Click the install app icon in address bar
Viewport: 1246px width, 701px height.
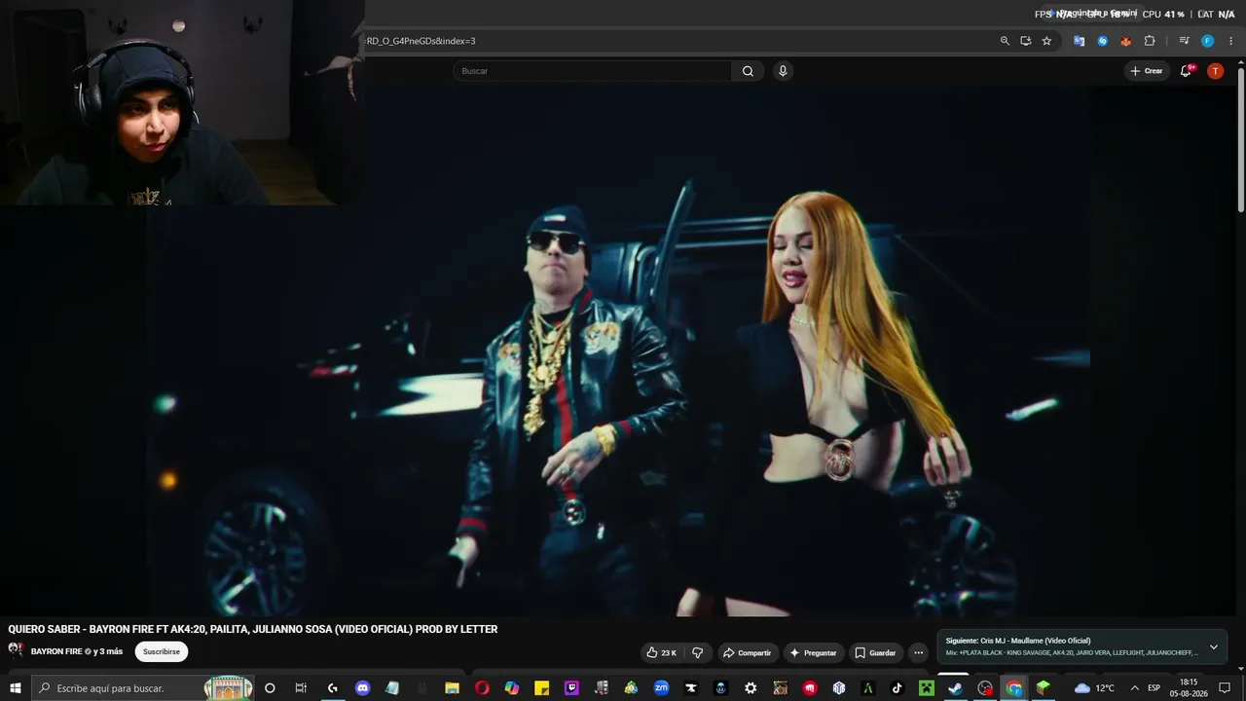[1025, 41]
